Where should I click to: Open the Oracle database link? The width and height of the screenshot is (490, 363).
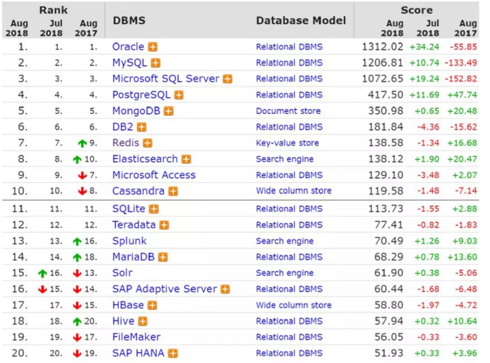pos(128,47)
